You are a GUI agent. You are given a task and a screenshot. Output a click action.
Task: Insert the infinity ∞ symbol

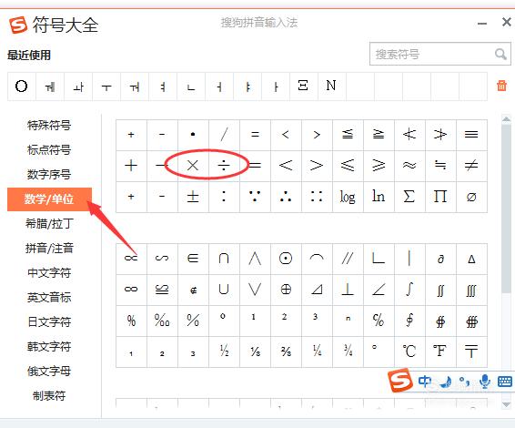pyautogui.click(x=131, y=290)
